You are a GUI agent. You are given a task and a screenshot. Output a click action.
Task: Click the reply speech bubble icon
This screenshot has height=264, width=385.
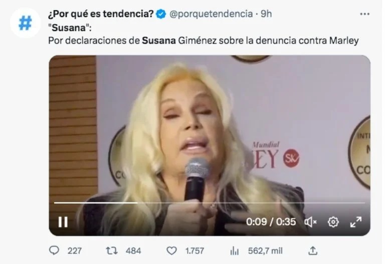(54, 250)
